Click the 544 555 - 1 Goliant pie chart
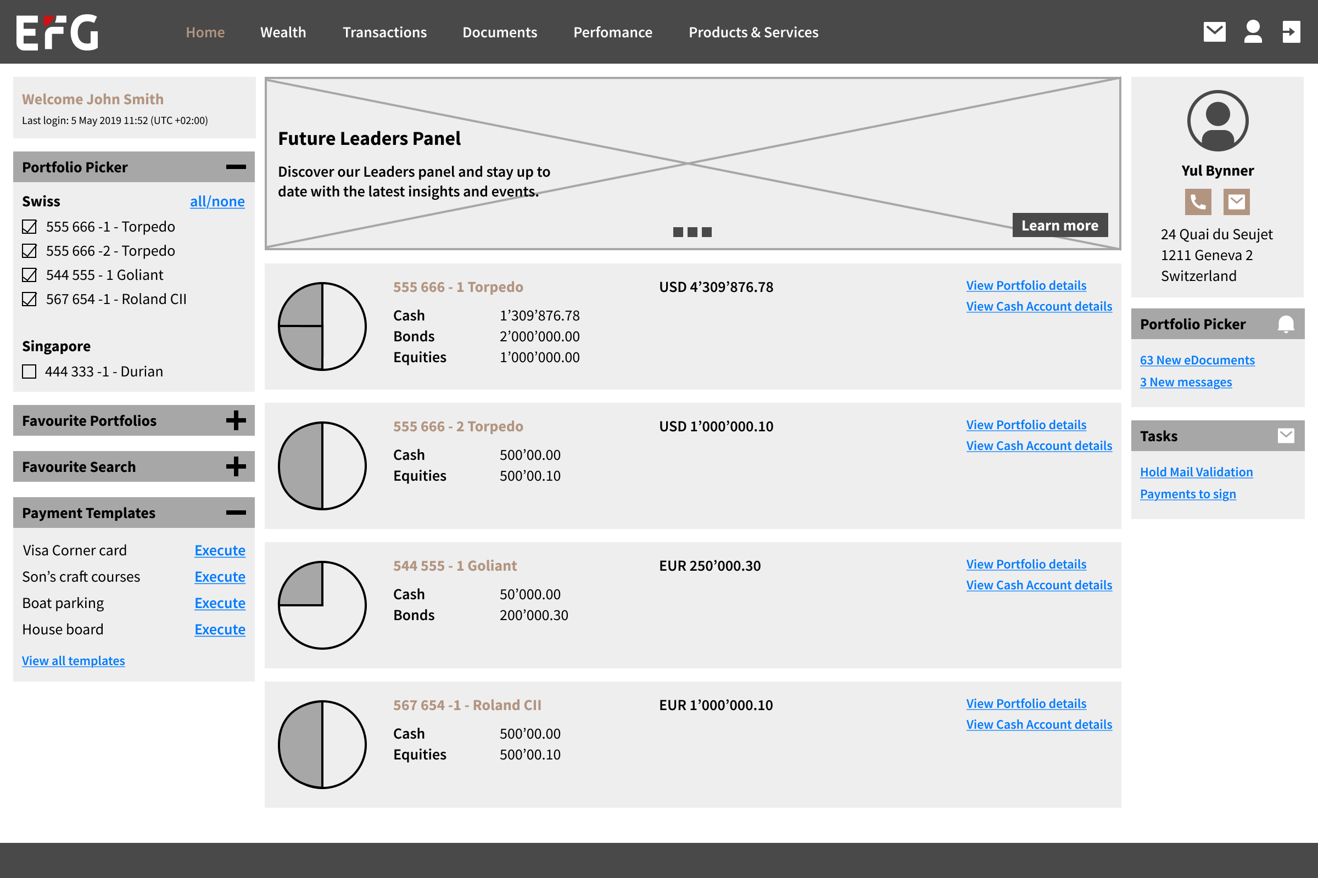1318x878 pixels. (322, 605)
